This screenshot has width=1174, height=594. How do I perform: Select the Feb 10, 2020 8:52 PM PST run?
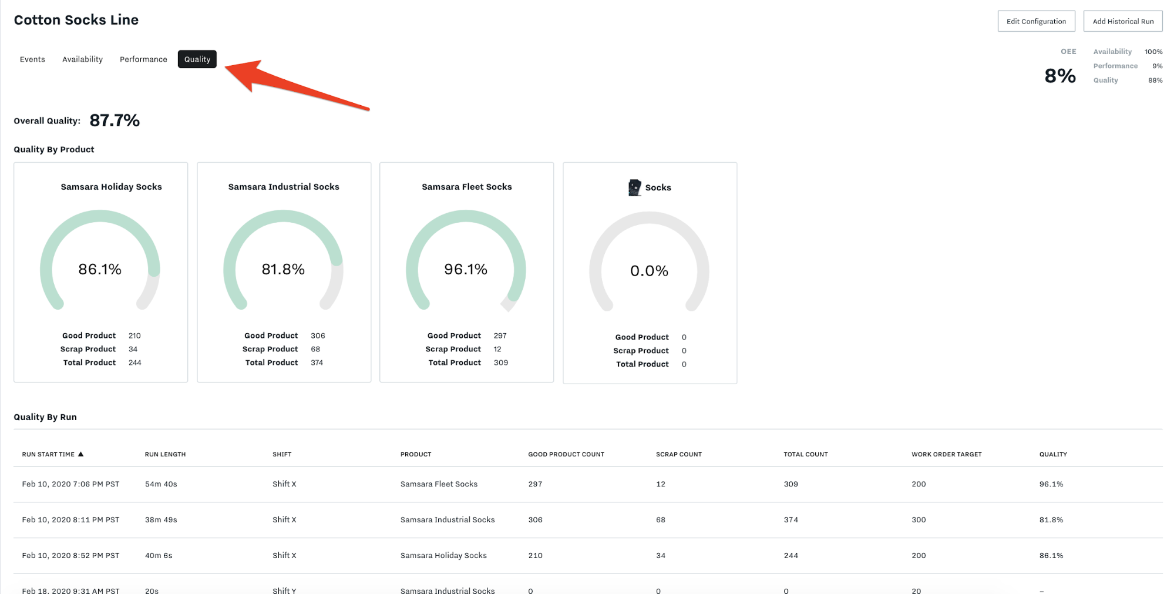[588, 556]
